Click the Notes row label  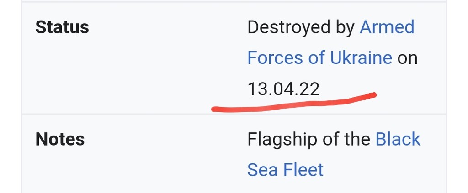coord(60,139)
